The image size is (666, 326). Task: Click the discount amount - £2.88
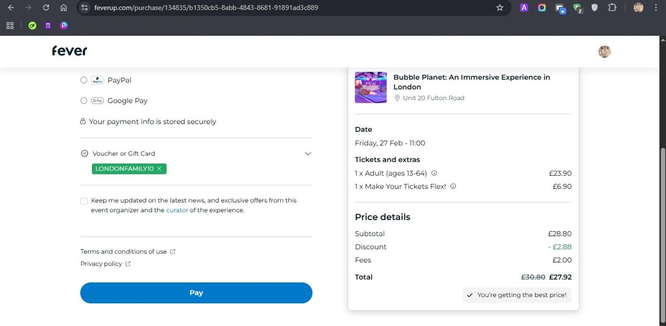559,247
